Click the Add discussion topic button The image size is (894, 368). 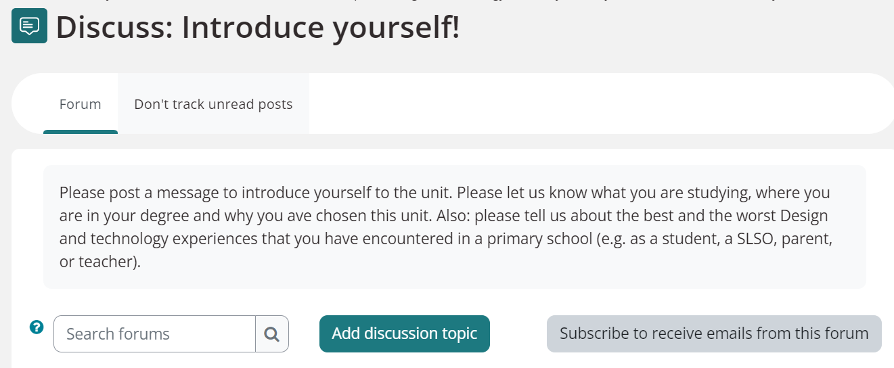click(x=405, y=333)
